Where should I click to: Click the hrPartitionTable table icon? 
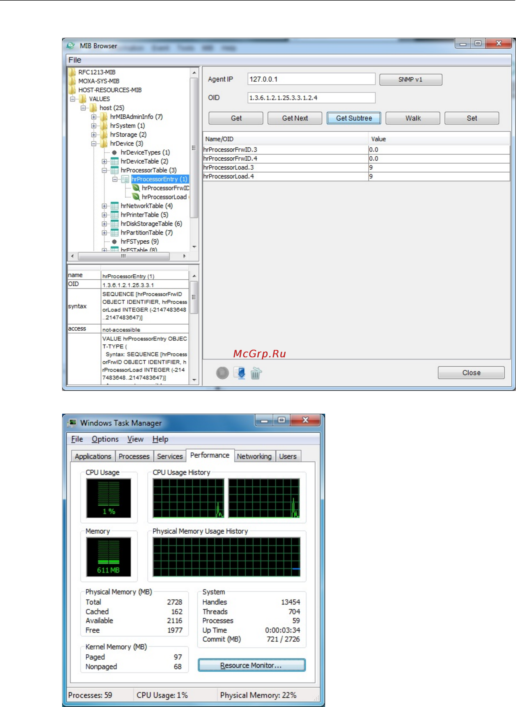pos(115,233)
